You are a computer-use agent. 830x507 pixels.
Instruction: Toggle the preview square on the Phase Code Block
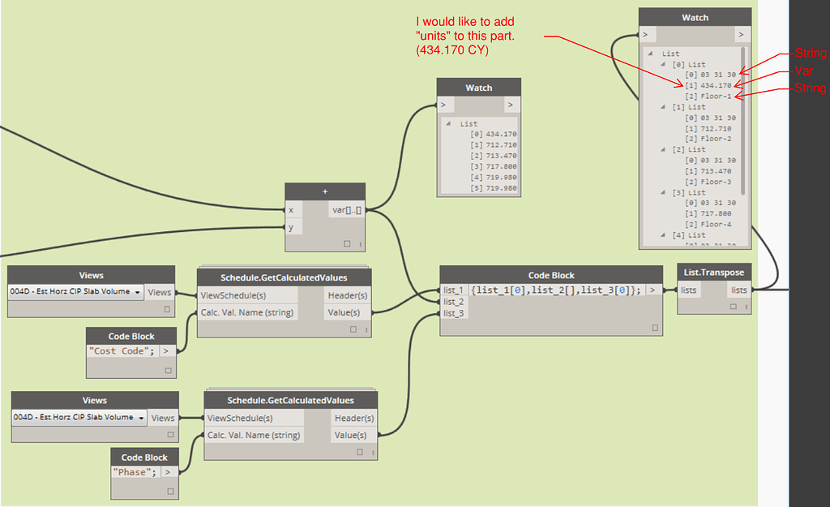click(170, 490)
